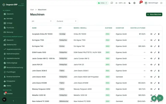Screen dimensions: 166x104
Task: Delete Acoplado Ombu RV 10000
Action: coord(159,34)
